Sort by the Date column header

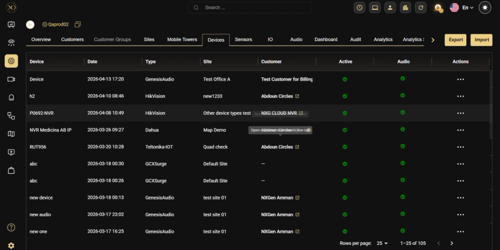[92, 62]
